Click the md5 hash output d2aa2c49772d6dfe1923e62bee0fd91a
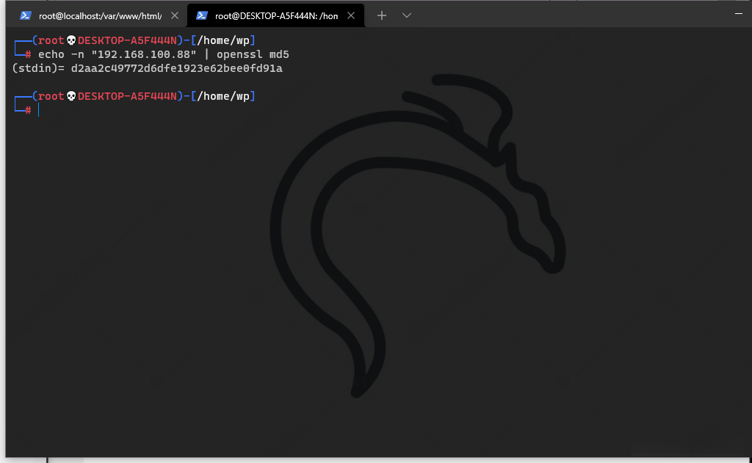Screen dimensions: 752x463 tap(176, 68)
